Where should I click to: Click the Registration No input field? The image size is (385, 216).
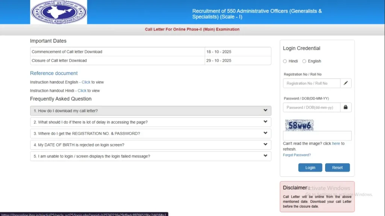[311, 83]
